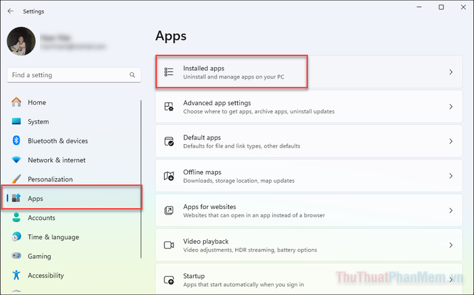
Task: Click the magnifier search icon
Action: (x=132, y=75)
